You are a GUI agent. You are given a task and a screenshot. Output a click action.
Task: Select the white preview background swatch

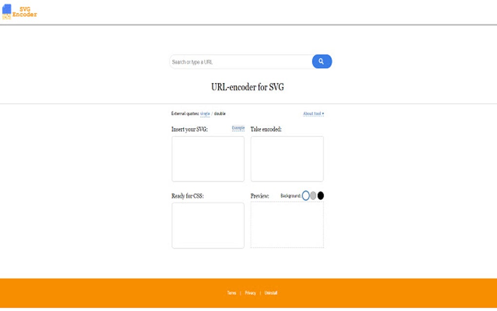pos(306,195)
